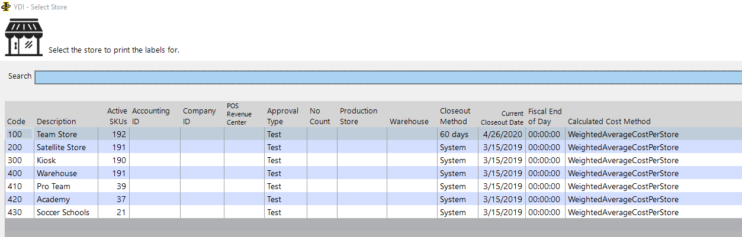Focus the Search input field
This screenshot has width=742, height=237.
point(388,77)
